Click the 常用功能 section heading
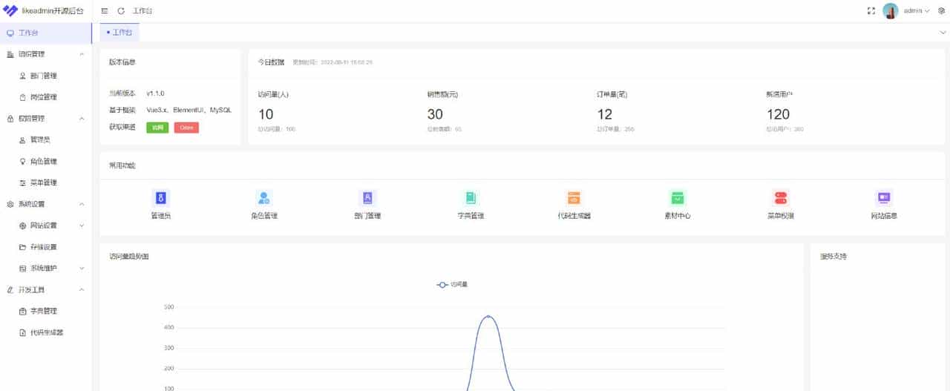The image size is (950, 391). pyautogui.click(x=122, y=165)
